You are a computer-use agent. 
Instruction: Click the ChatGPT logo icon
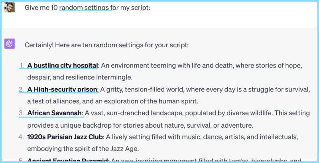click(10, 44)
